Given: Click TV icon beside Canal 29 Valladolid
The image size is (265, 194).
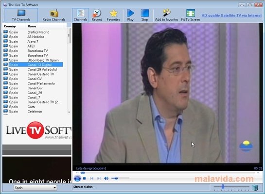Looking at the screenshot, I should (5, 69).
